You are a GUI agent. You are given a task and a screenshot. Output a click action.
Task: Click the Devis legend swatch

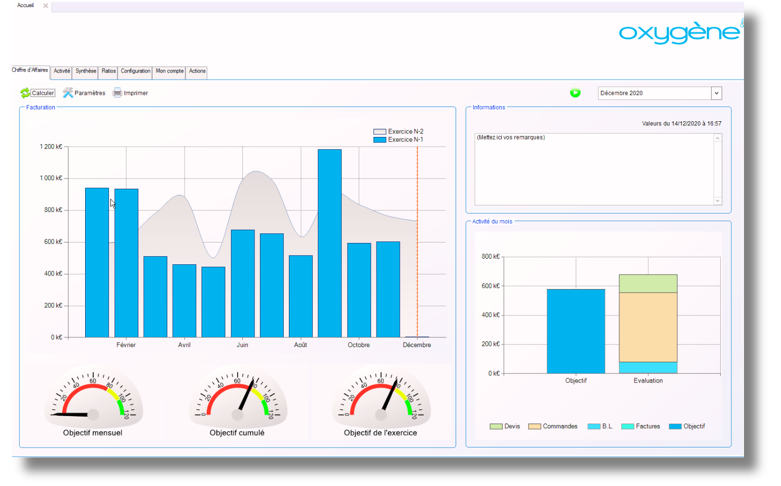click(496, 427)
